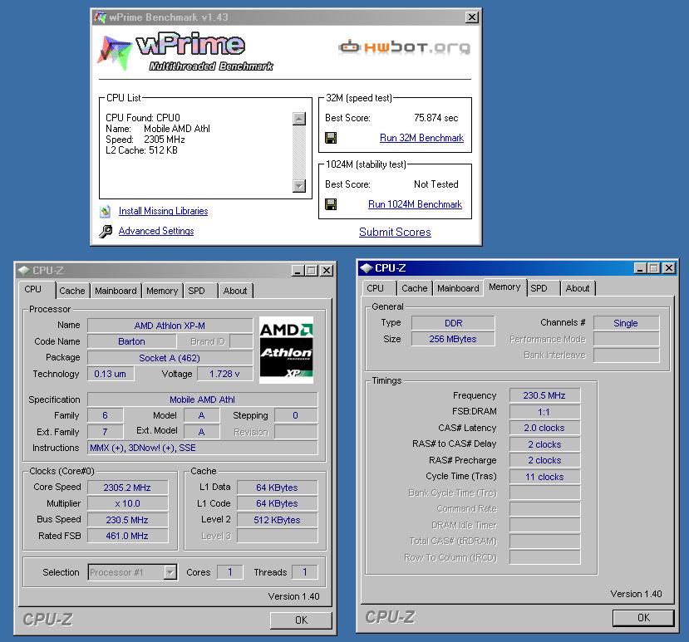This screenshot has height=642, width=689.
Task: Select SPD tab in right CPU-Z window
Action: [x=539, y=288]
